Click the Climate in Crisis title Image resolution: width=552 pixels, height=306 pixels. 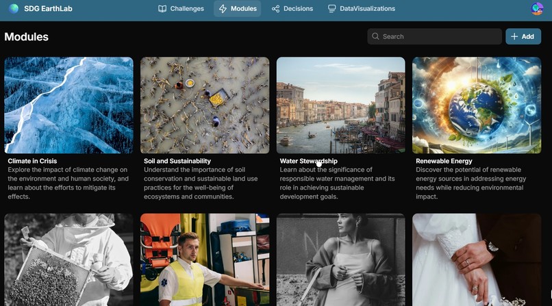coord(32,161)
